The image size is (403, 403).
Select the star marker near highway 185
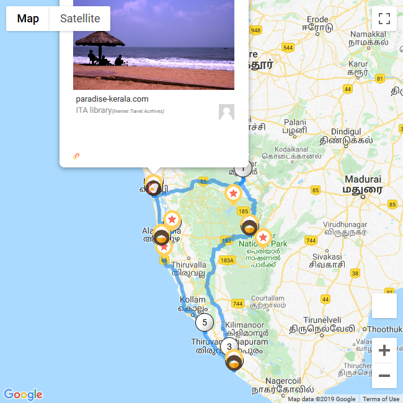233,195
